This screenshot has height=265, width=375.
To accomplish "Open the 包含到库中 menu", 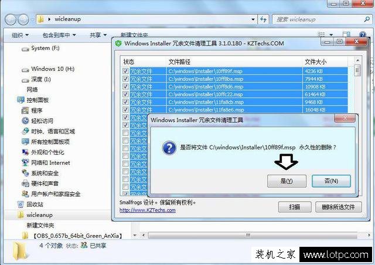I will pos(59,35).
